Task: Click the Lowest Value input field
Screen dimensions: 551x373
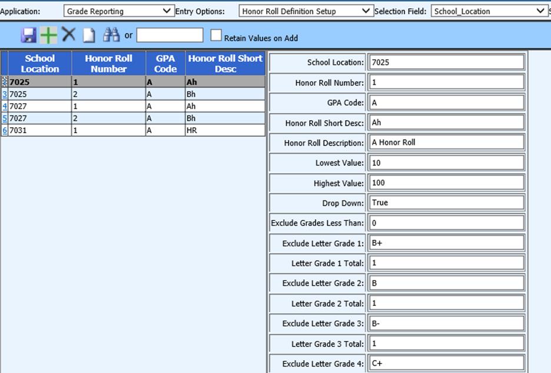Action: click(x=446, y=162)
